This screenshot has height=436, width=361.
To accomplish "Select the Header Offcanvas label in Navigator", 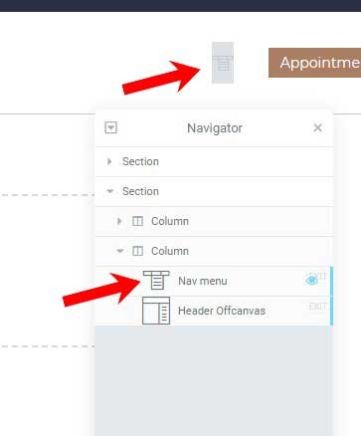I will point(222,311).
